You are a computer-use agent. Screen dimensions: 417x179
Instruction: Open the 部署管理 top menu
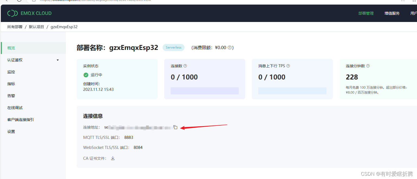366,13
